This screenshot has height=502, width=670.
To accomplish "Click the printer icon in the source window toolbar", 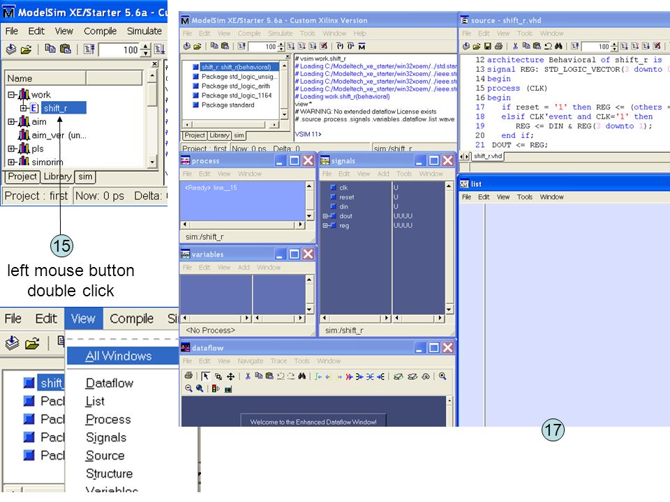I will [x=498, y=46].
